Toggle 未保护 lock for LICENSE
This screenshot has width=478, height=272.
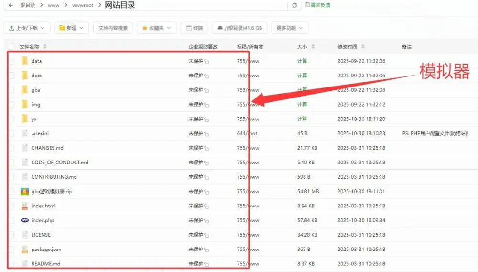[x=206, y=235]
